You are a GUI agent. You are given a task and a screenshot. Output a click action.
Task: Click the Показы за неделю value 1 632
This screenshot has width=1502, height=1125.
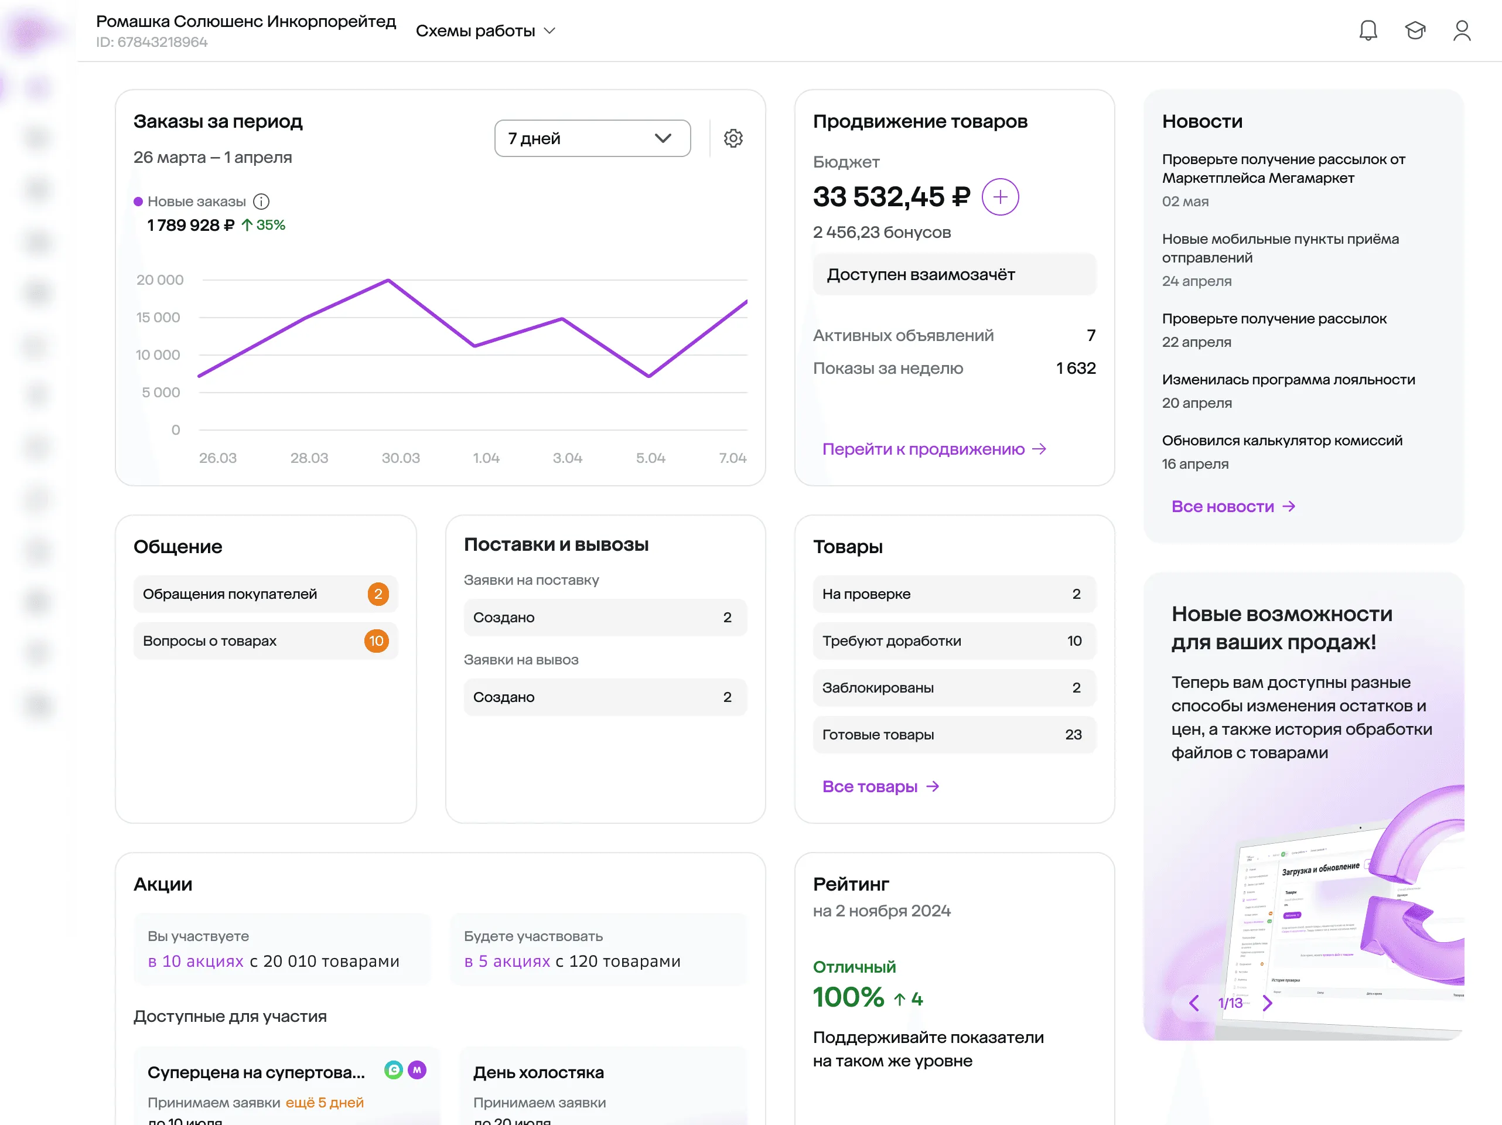(x=1076, y=368)
